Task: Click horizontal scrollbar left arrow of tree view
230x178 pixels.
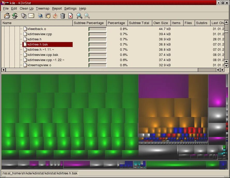Action: point(4,70)
